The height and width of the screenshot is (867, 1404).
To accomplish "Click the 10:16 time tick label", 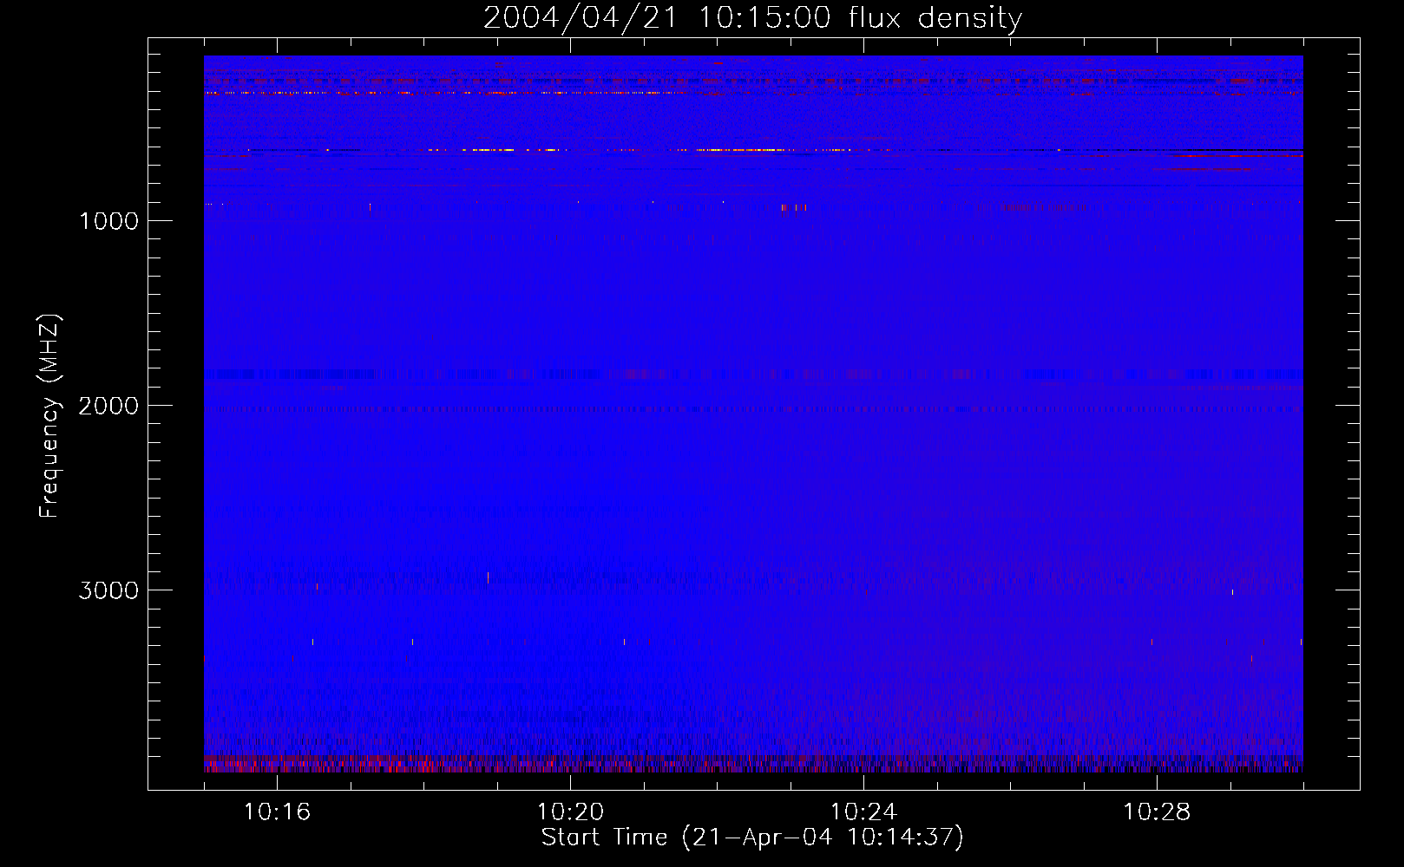I will coord(277,812).
